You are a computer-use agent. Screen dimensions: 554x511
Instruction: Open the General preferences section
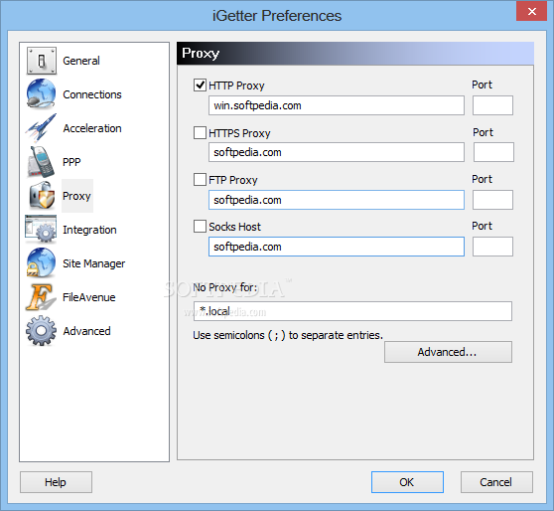(81, 61)
